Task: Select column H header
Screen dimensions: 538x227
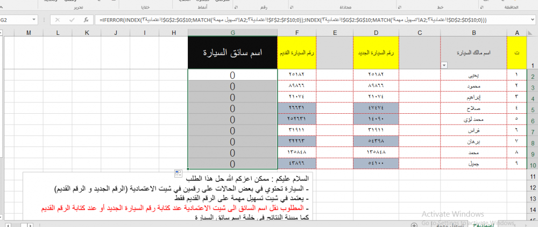Action: tap(174, 33)
